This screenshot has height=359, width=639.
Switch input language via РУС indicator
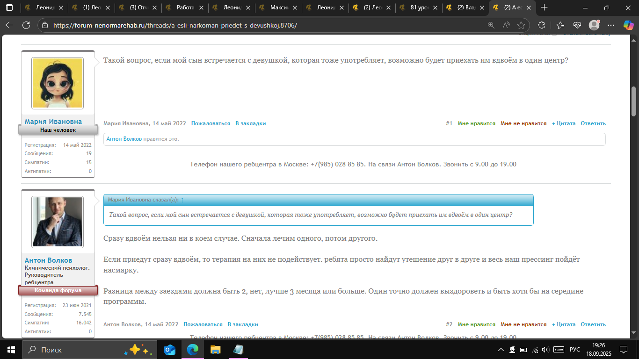tap(574, 350)
